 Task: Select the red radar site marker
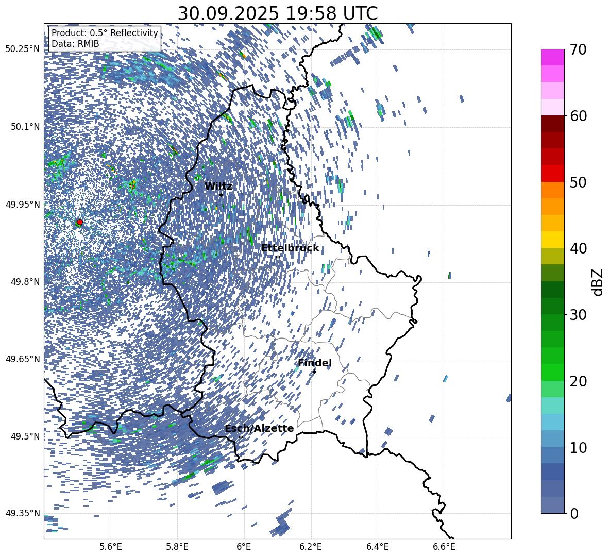point(79,222)
